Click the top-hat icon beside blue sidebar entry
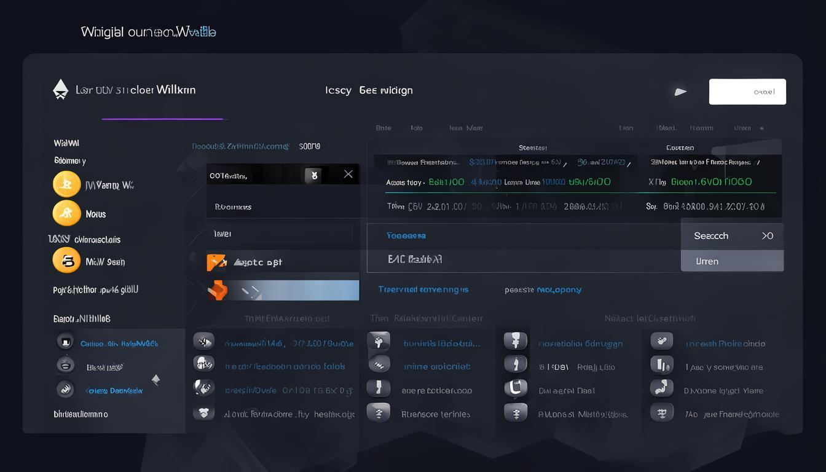826x472 pixels. click(65, 342)
